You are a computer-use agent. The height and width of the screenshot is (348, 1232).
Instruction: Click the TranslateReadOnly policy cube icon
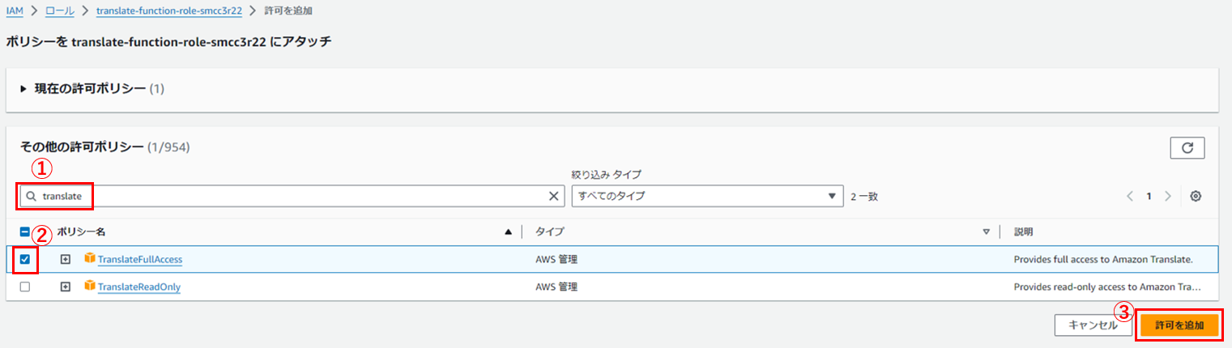click(x=90, y=286)
